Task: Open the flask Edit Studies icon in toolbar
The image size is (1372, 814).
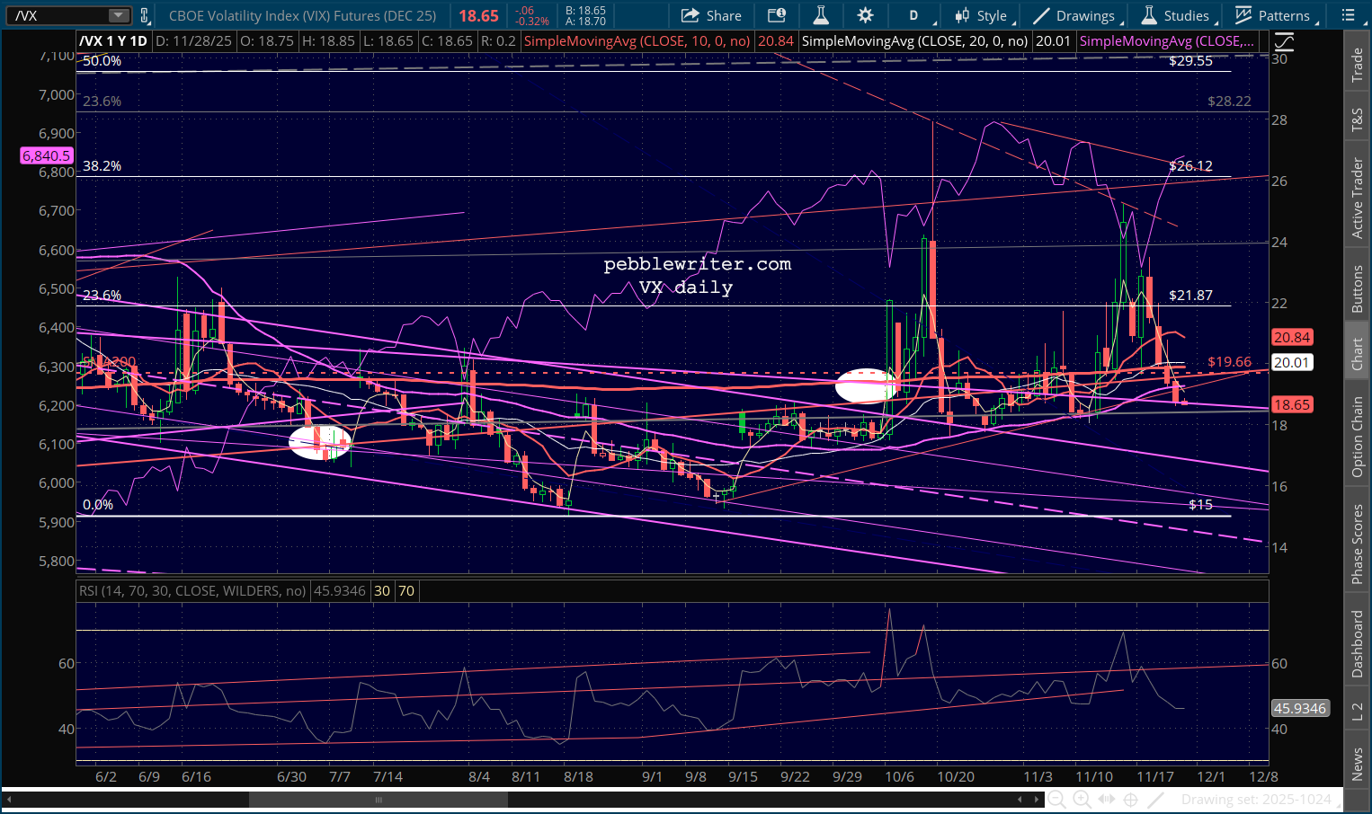Action: pos(821,15)
